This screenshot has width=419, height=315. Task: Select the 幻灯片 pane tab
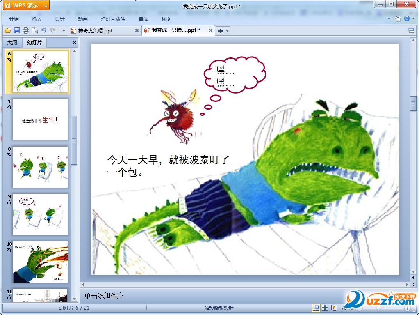(34, 43)
